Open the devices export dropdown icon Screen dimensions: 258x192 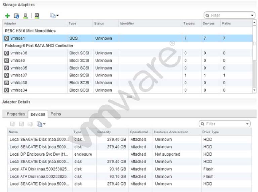click(41, 124)
